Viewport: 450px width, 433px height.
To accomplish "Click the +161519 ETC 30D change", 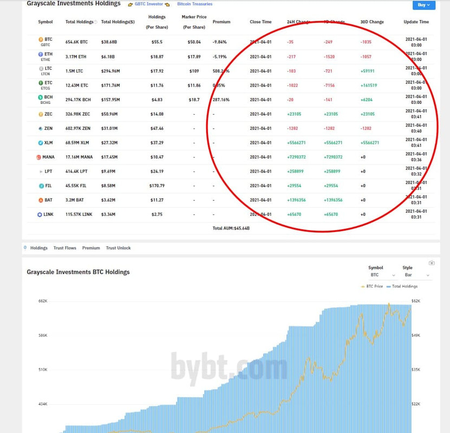I will pyautogui.click(x=369, y=86).
